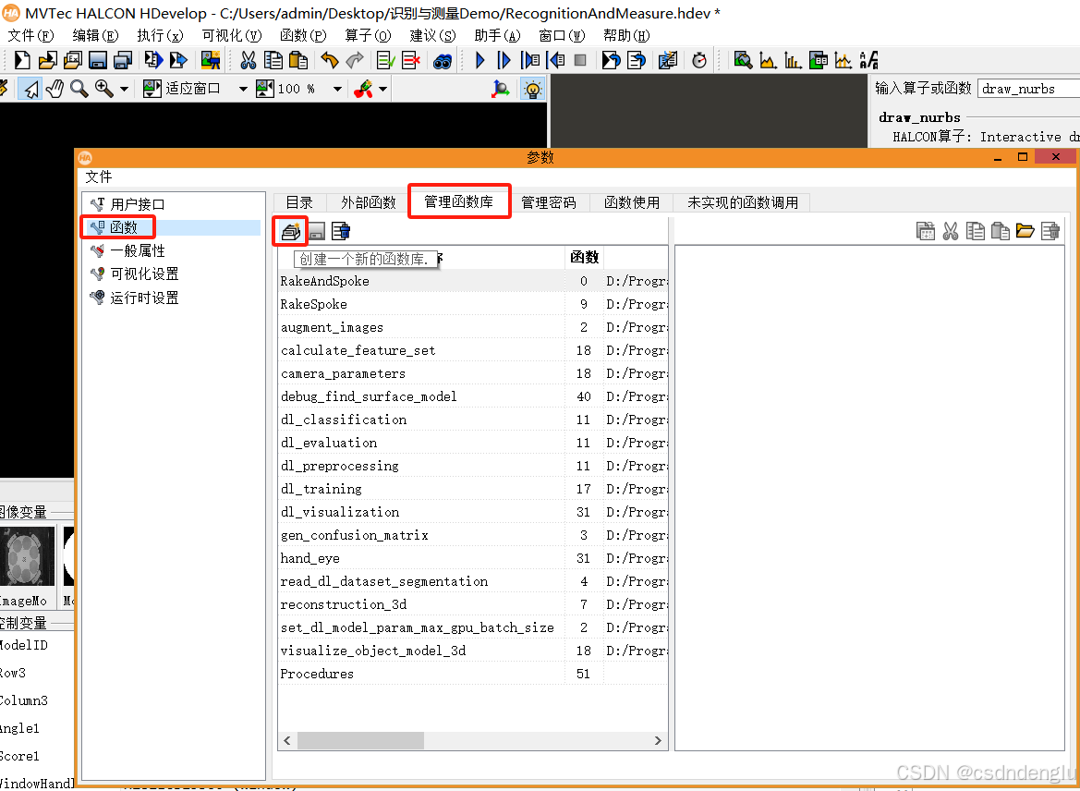Click the library list horizontal scrollbar thumb
This screenshot has width=1080, height=791.
[x=360, y=741]
